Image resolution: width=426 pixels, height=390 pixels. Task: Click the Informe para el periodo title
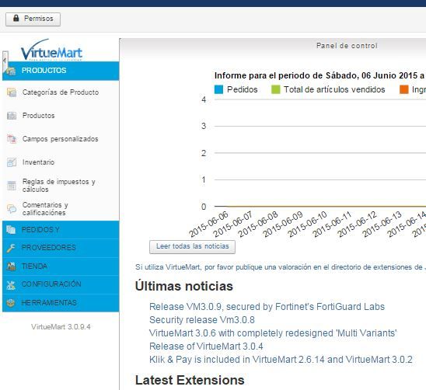tap(320, 76)
